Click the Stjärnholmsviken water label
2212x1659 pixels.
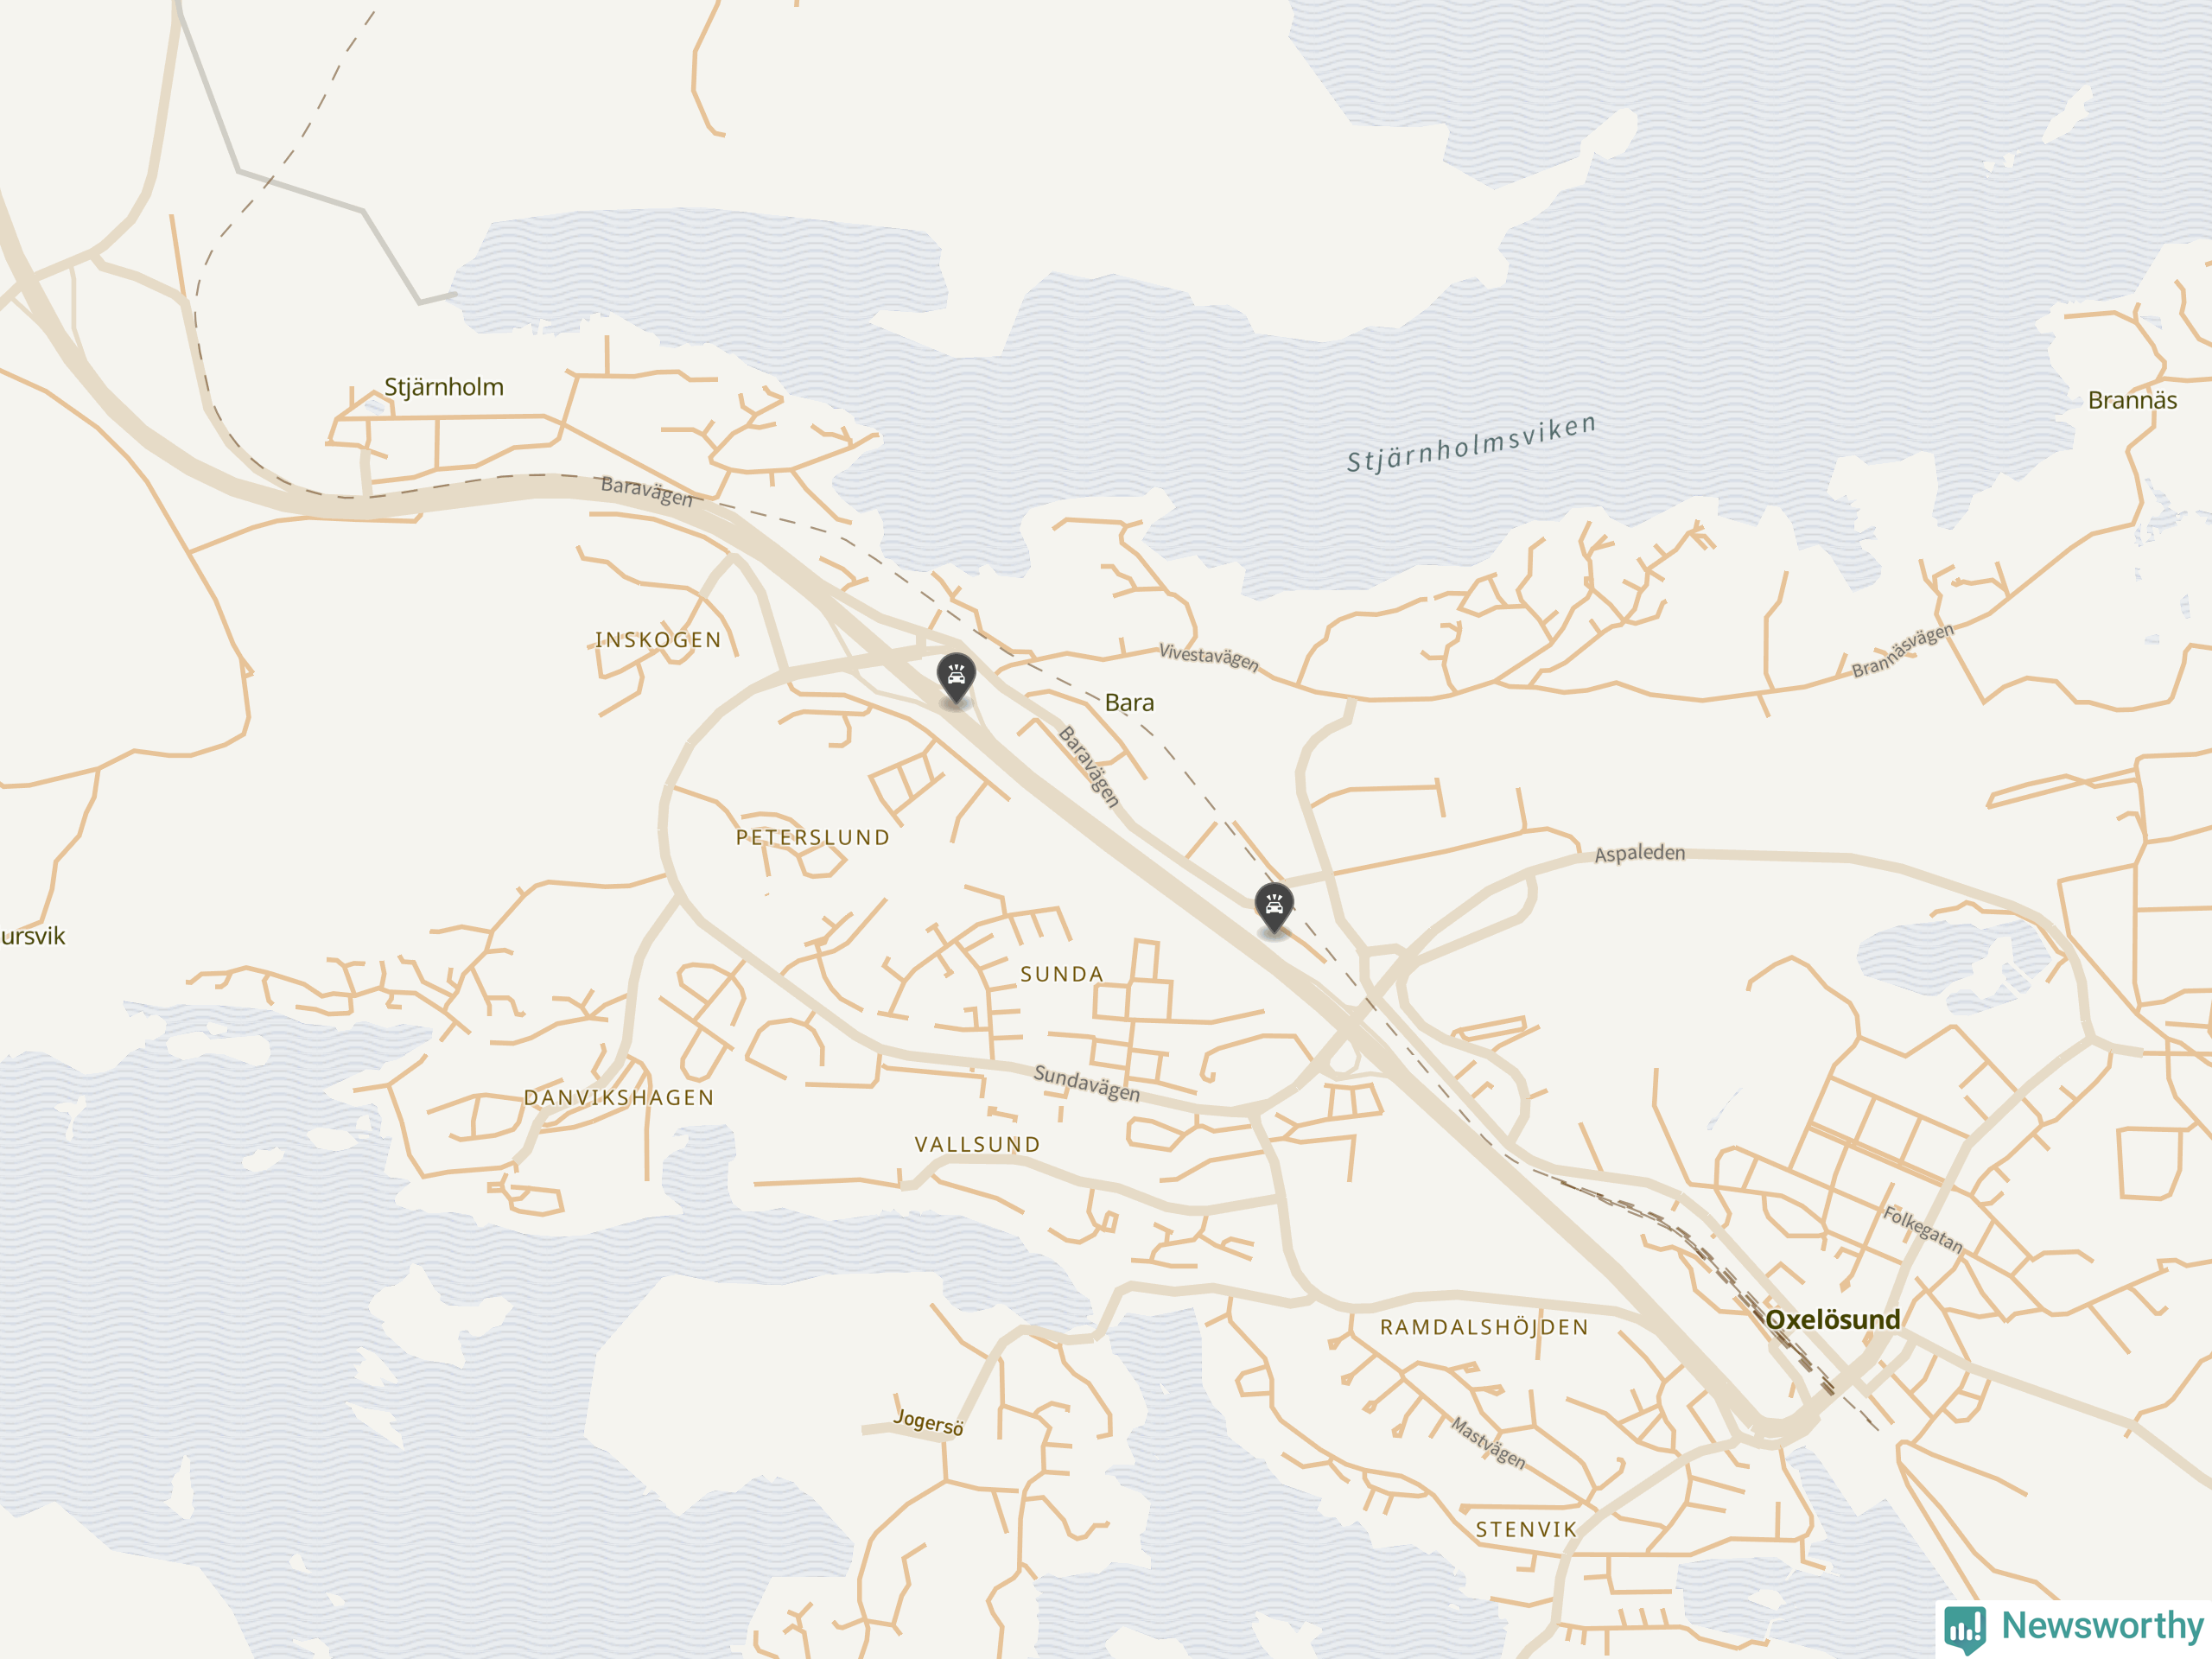1471,443
